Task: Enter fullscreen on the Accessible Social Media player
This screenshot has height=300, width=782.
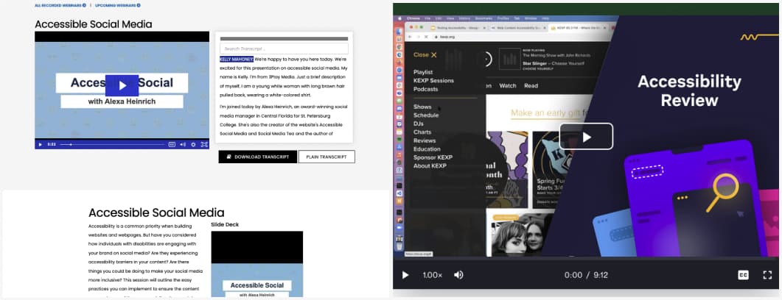Action: click(204, 144)
